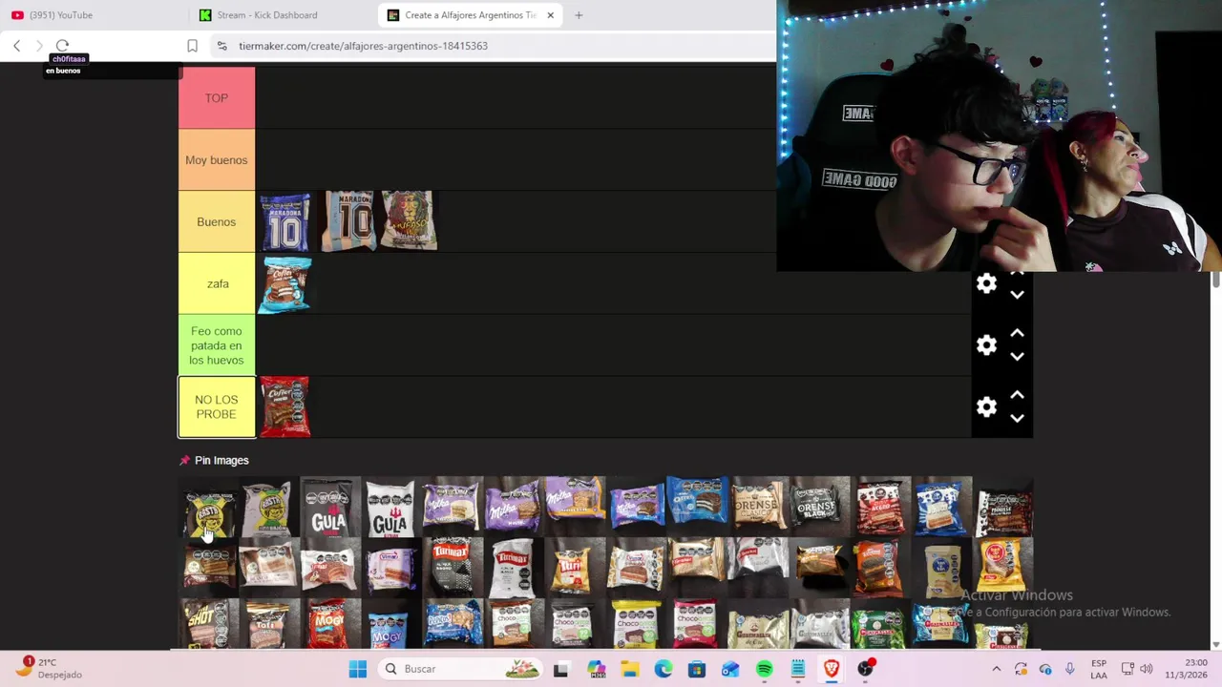Open File Explorer from taskbar

pyautogui.click(x=629, y=669)
